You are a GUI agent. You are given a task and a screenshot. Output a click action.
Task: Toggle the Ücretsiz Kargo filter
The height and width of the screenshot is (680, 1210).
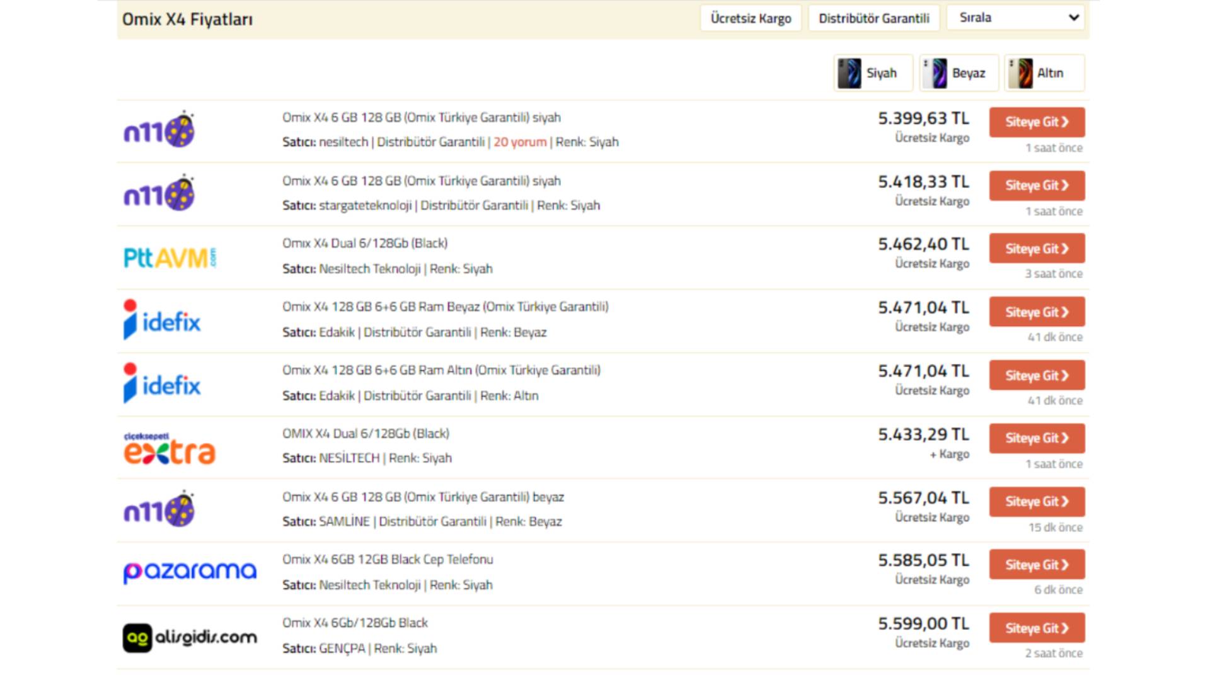point(750,18)
